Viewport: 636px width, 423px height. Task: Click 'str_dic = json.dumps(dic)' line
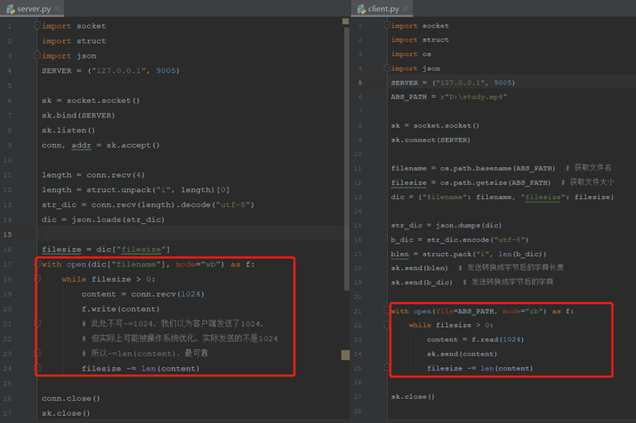(447, 226)
